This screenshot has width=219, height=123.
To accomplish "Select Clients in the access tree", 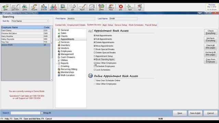I will point(64,36).
